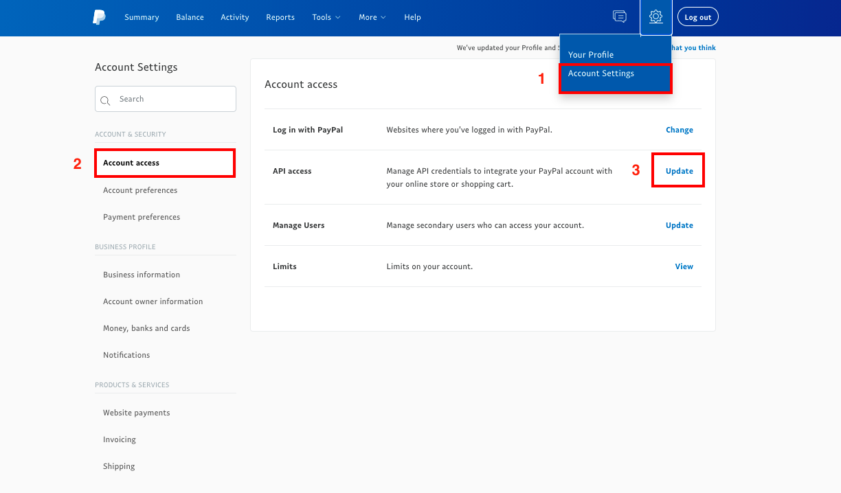Click Change for Log in with PayPal
Viewport: 841px width, 493px height.
pos(680,130)
